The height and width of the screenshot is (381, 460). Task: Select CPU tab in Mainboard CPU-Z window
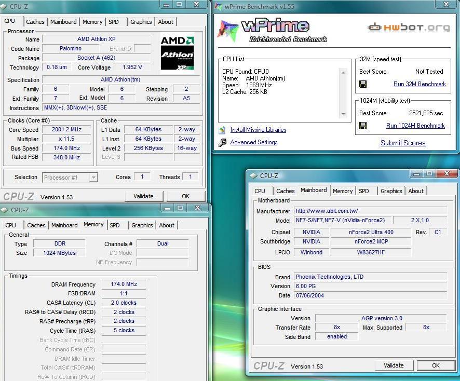point(260,191)
